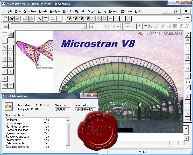Click the 5.5 scale toolbar icon
The height and width of the screenshot is (155, 193).
187,26
